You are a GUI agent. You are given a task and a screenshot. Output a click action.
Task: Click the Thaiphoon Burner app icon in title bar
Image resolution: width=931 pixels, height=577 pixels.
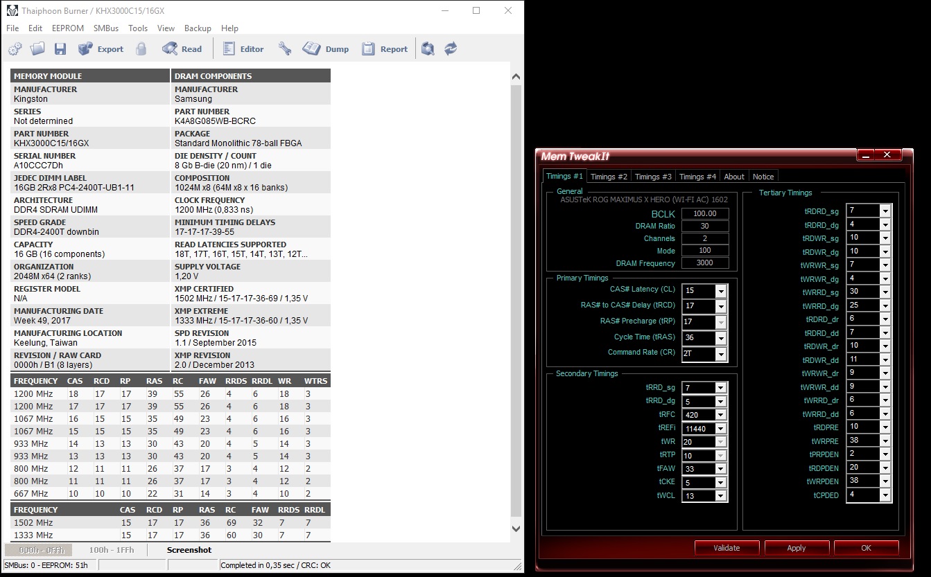point(12,11)
